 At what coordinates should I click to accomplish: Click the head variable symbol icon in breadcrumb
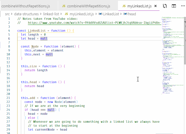(x=125, y=14)
